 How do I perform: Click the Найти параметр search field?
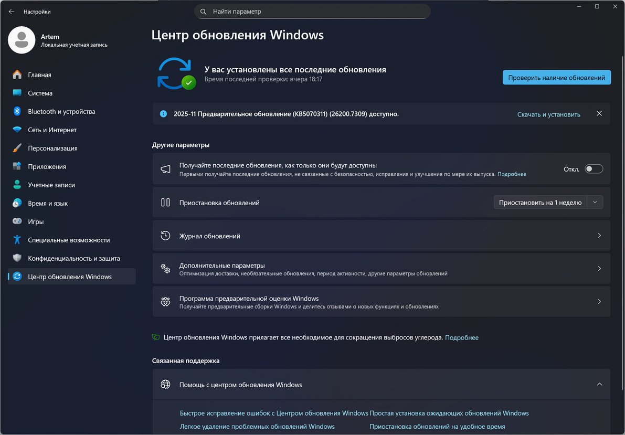(312, 12)
